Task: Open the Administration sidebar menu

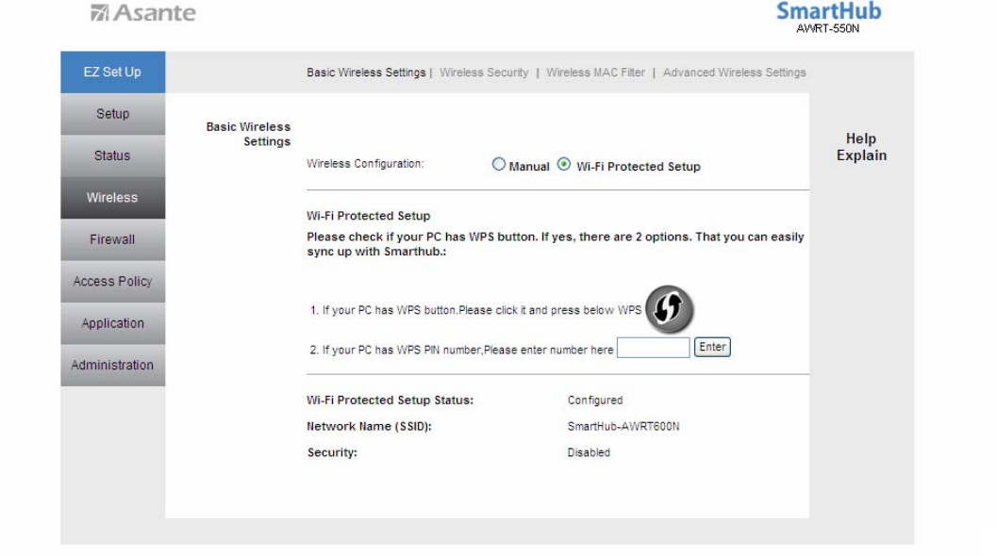Action: [112, 366]
